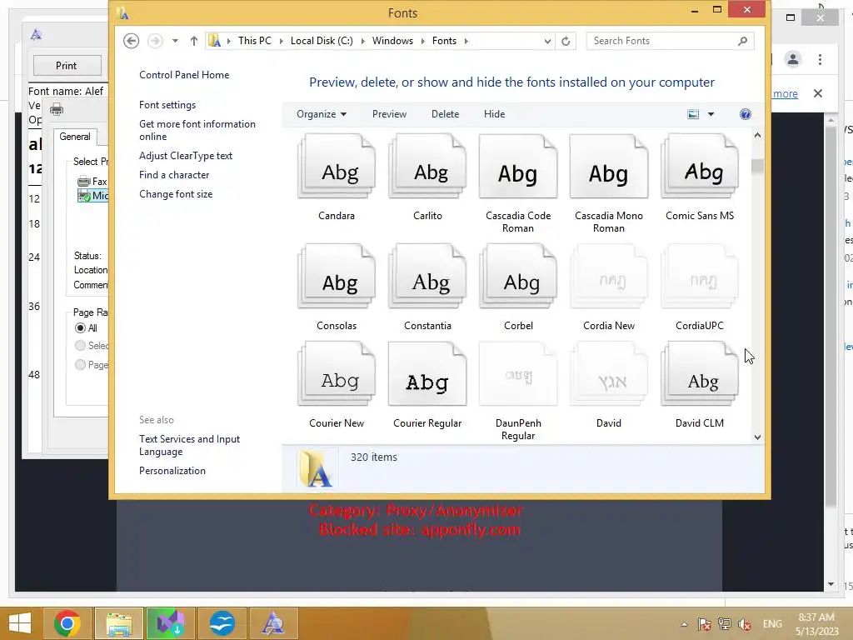Image resolution: width=853 pixels, height=640 pixels.
Task: Go back in Fonts window
Action: click(x=131, y=41)
